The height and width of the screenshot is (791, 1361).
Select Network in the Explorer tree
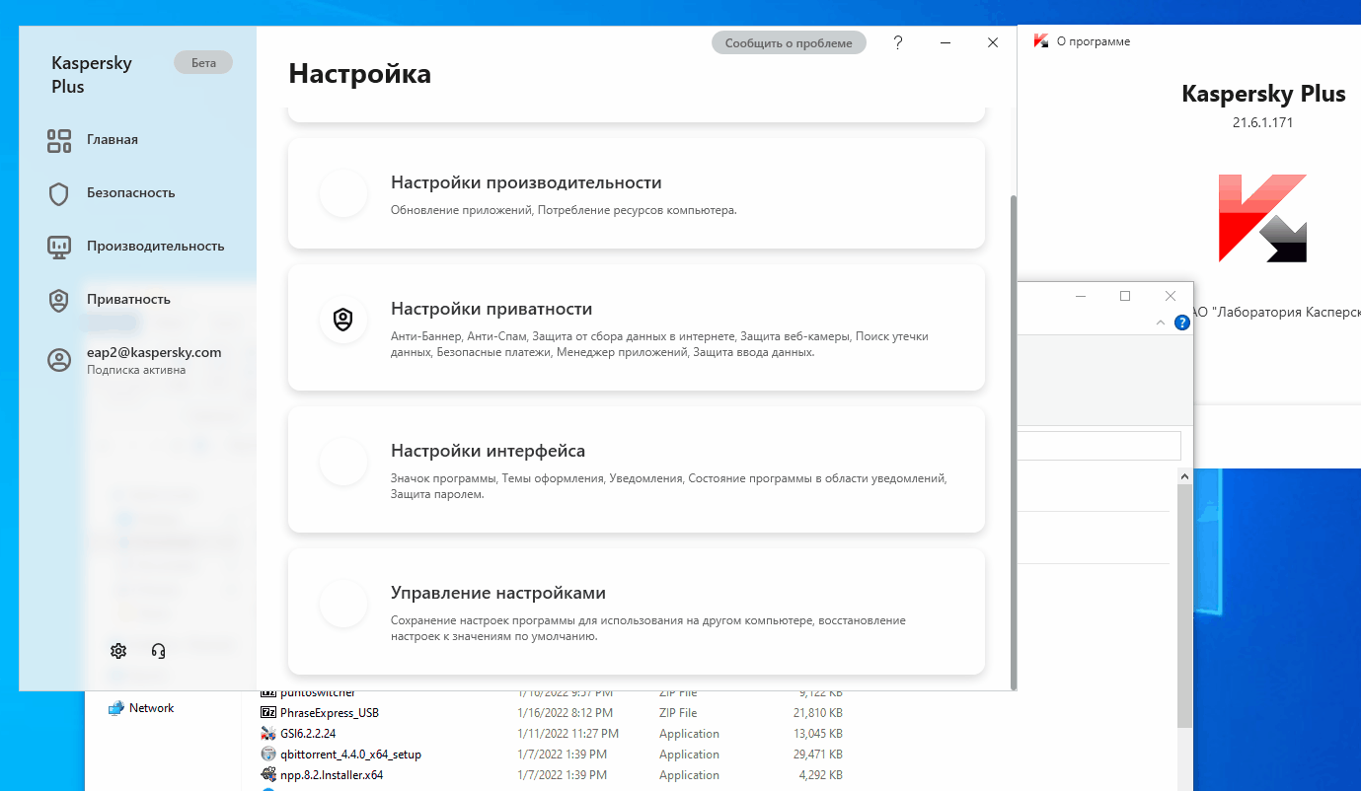click(151, 708)
